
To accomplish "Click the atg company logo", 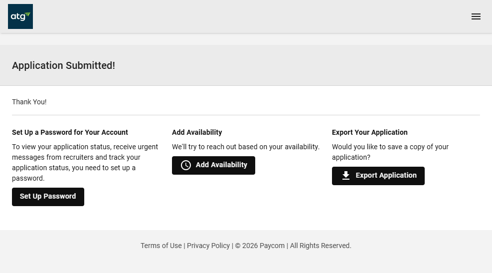I will tap(20, 16).
